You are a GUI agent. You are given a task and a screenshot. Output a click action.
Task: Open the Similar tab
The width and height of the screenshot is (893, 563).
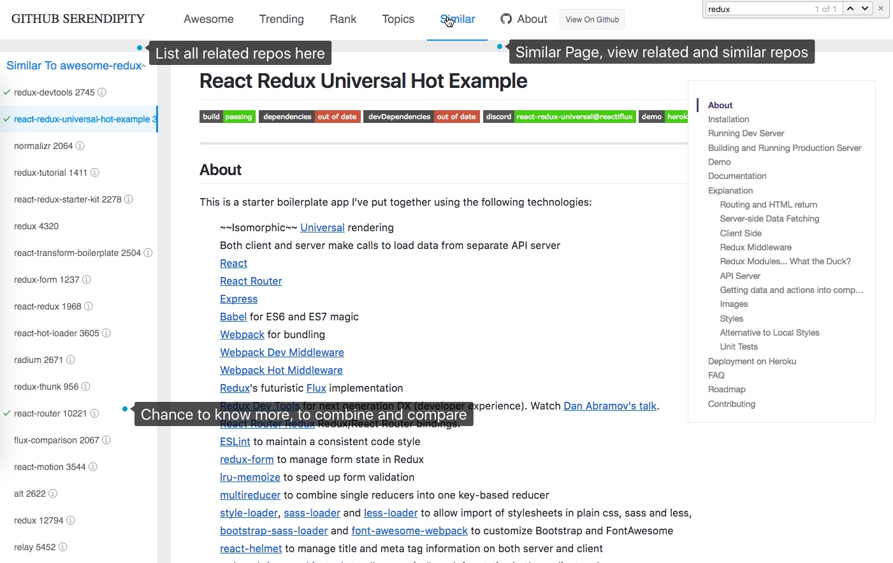[x=458, y=19]
